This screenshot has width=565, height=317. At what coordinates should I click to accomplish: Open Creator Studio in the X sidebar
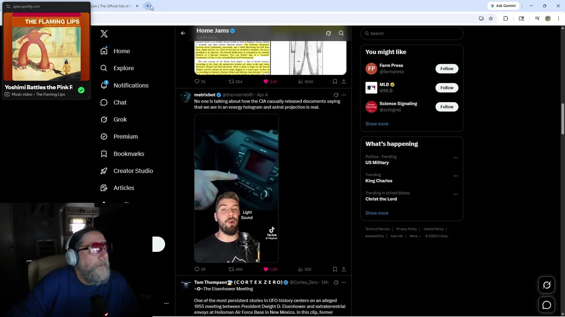click(x=127, y=171)
